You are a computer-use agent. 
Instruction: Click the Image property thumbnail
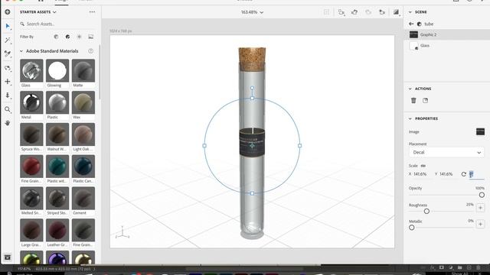point(480,131)
